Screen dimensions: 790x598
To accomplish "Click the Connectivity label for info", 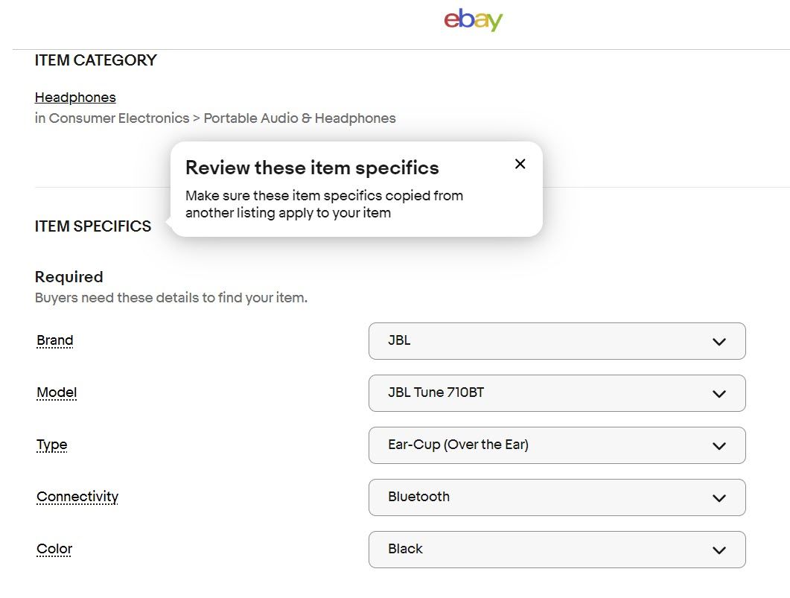I will [77, 497].
